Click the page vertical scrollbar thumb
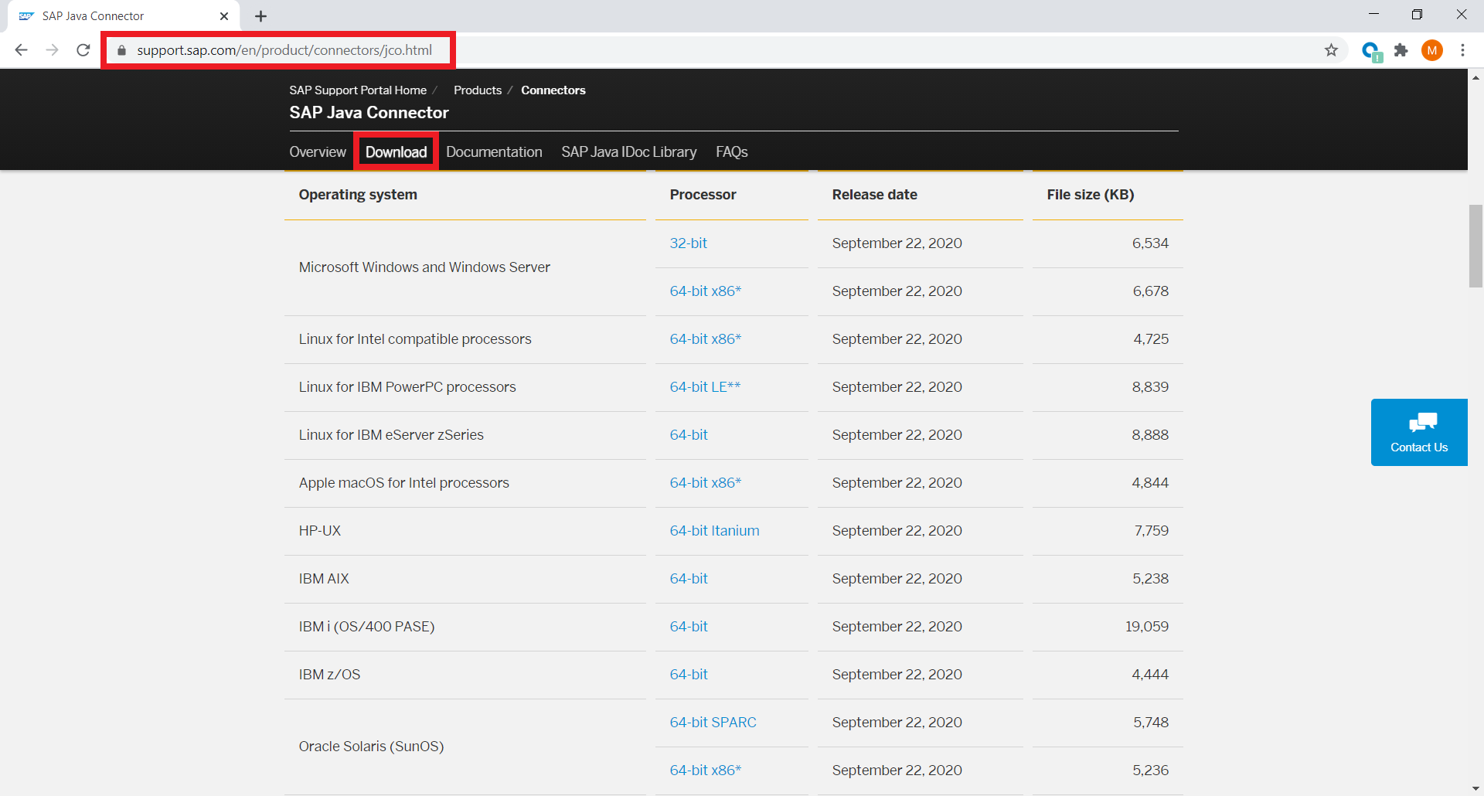This screenshot has width=1484, height=796. coord(1475,246)
